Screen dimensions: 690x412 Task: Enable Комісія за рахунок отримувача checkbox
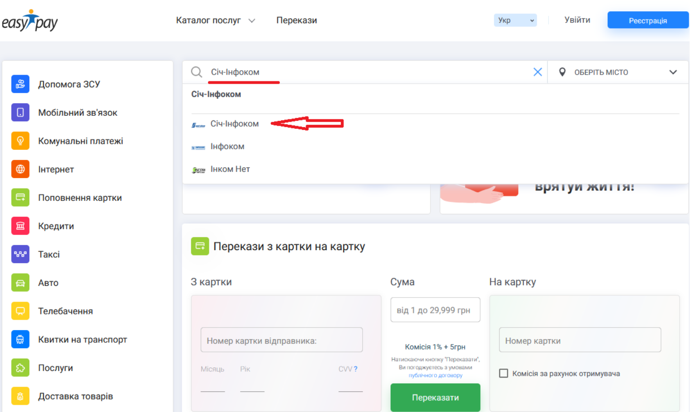pyautogui.click(x=503, y=374)
